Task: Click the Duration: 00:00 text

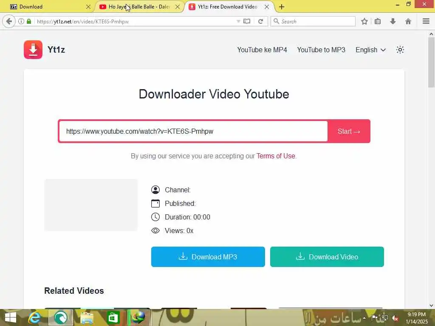Action: coord(187,217)
